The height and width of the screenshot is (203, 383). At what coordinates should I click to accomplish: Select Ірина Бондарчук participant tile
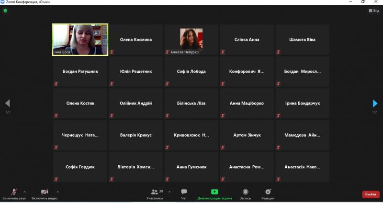[302, 103]
